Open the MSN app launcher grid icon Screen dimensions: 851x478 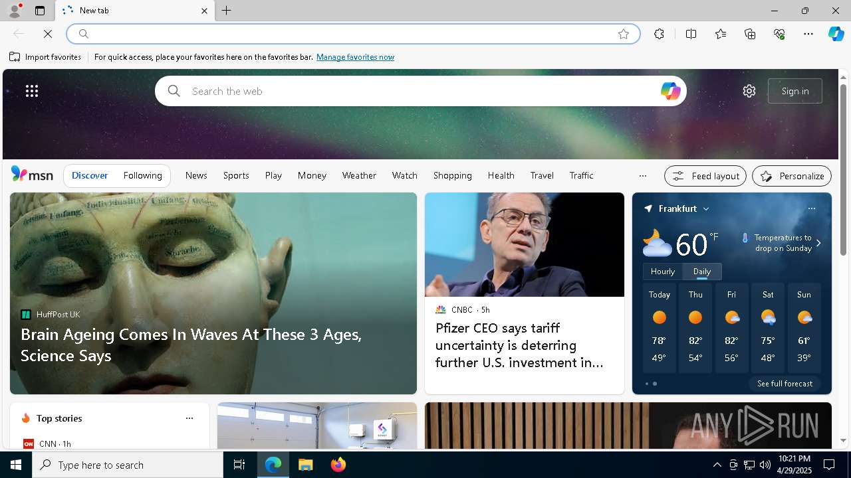(32, 91)
